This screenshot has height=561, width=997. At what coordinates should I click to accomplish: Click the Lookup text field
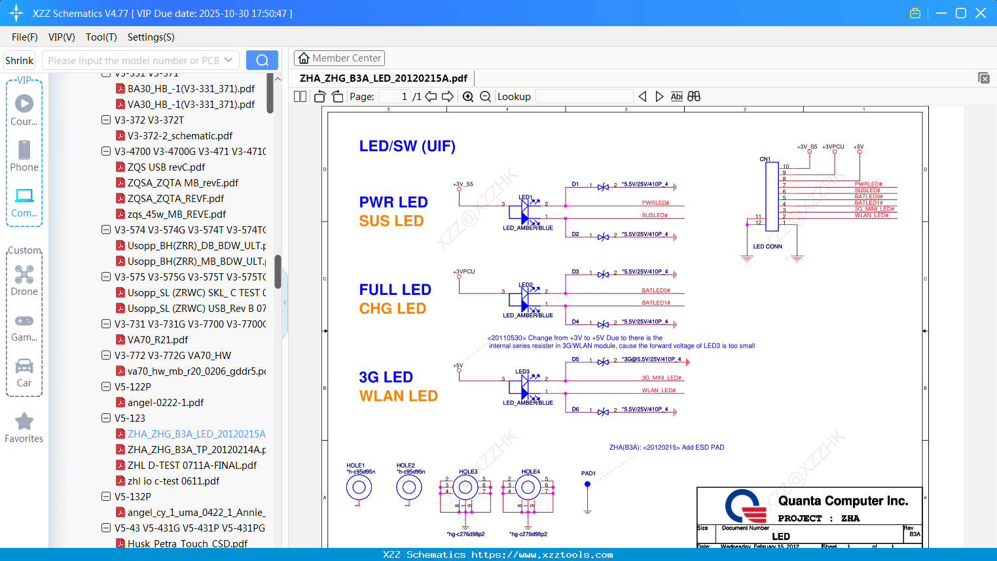pyautogui.click(x=584, y=96)
